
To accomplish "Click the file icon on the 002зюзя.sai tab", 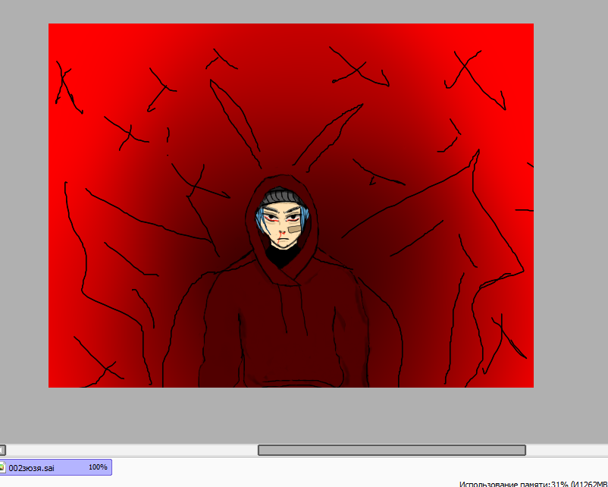I will tap(3, 467).
